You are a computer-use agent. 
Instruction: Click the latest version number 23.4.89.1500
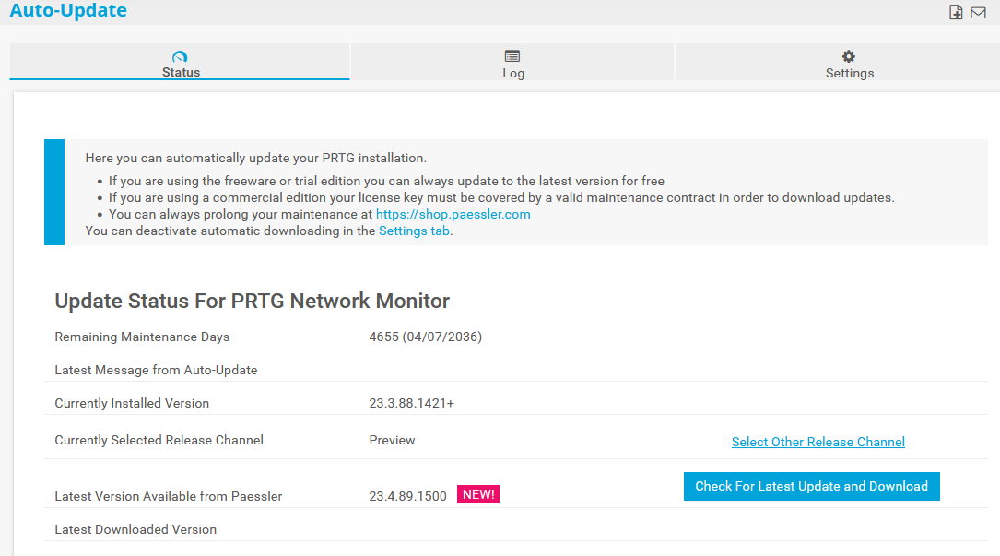(407, 496)
